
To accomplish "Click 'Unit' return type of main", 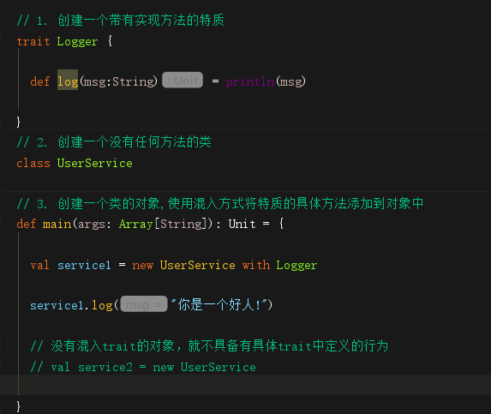I will [x=242, y=224].
